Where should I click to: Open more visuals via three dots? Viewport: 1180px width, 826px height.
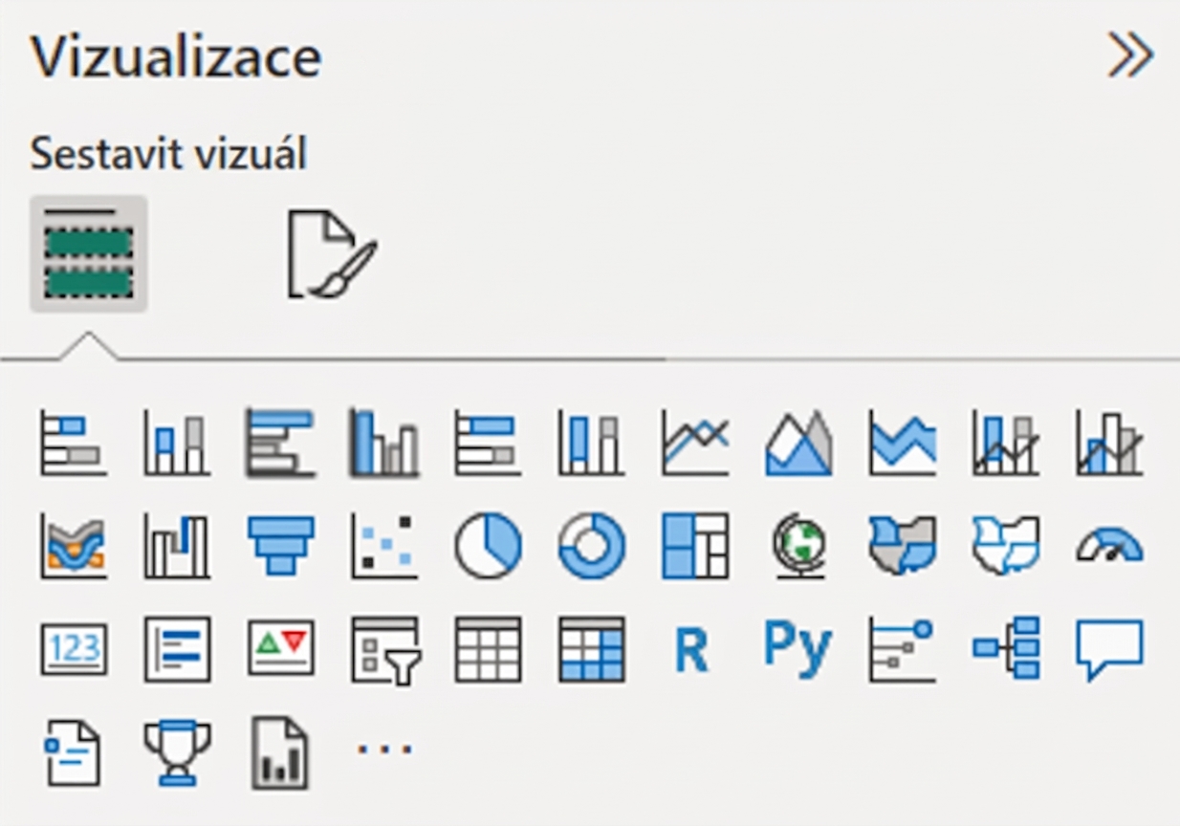pos(384,749)
